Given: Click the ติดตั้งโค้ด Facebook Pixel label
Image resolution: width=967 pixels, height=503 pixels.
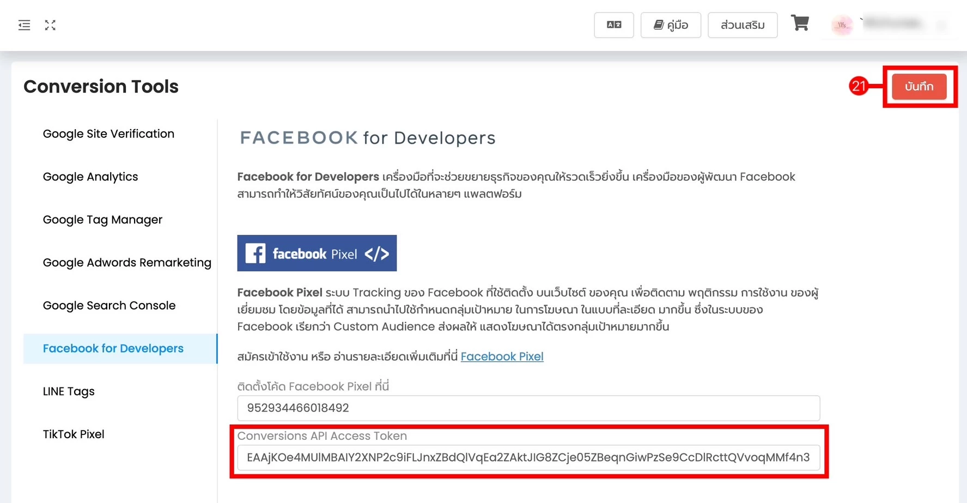Looking at the screenshot, I should coord(313,386).
